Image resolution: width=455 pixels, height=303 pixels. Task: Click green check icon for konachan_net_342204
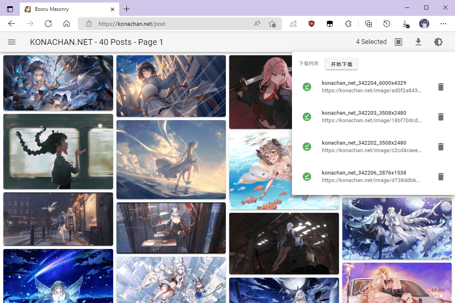(x=307, y=87)
